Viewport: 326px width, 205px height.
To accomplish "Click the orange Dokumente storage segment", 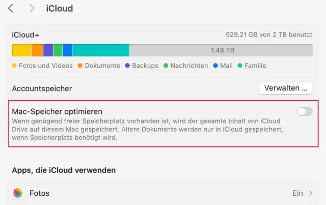I will (37, 50).
